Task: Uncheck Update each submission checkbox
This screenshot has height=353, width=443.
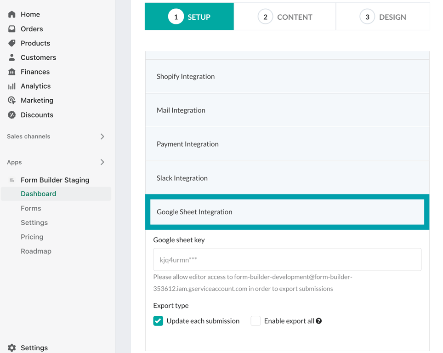Action: point(158,321)
